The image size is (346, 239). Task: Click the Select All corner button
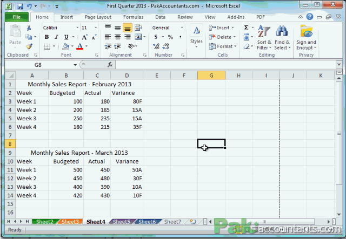[10, 76]
